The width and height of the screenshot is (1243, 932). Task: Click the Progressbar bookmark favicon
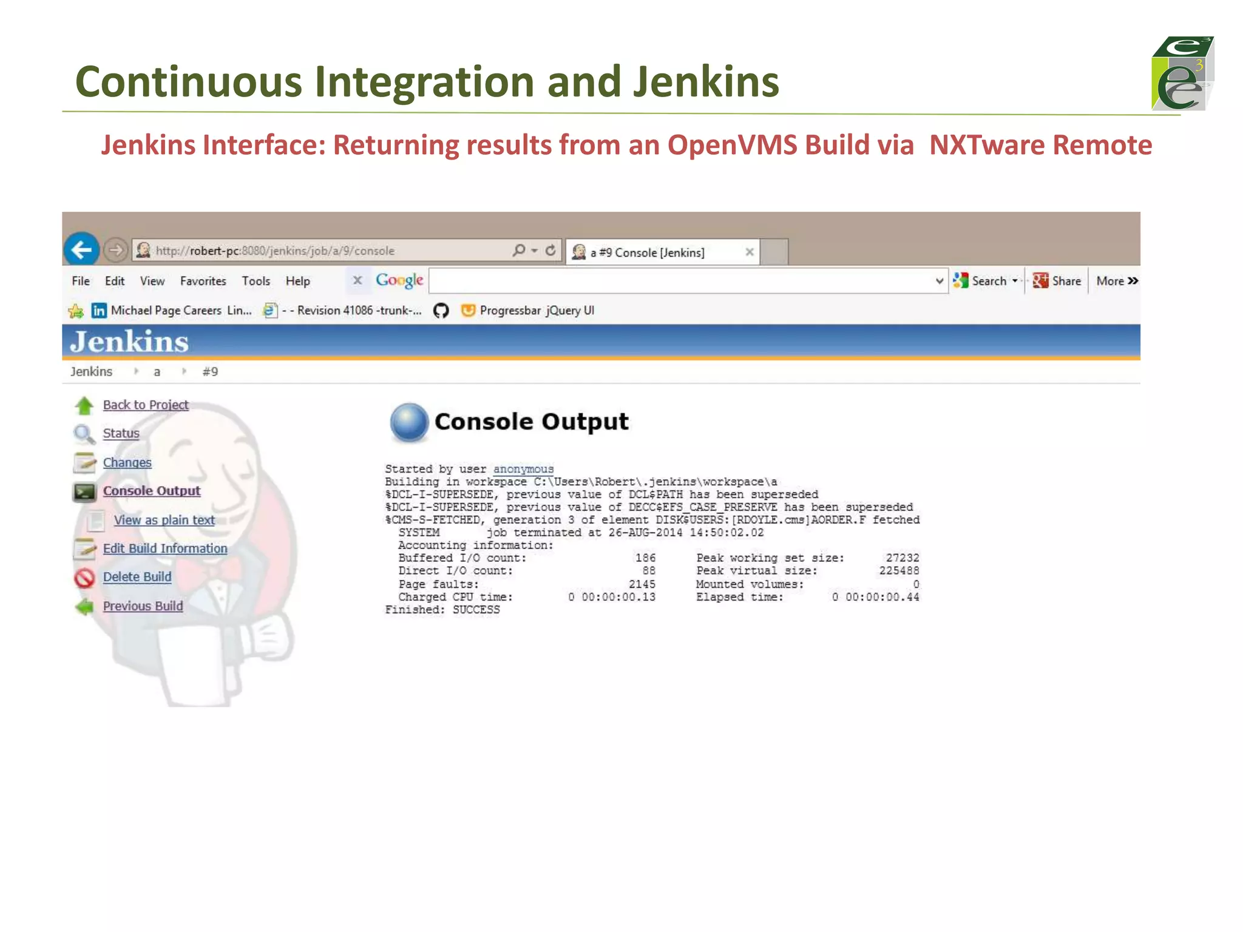click(x=468, y=311)
